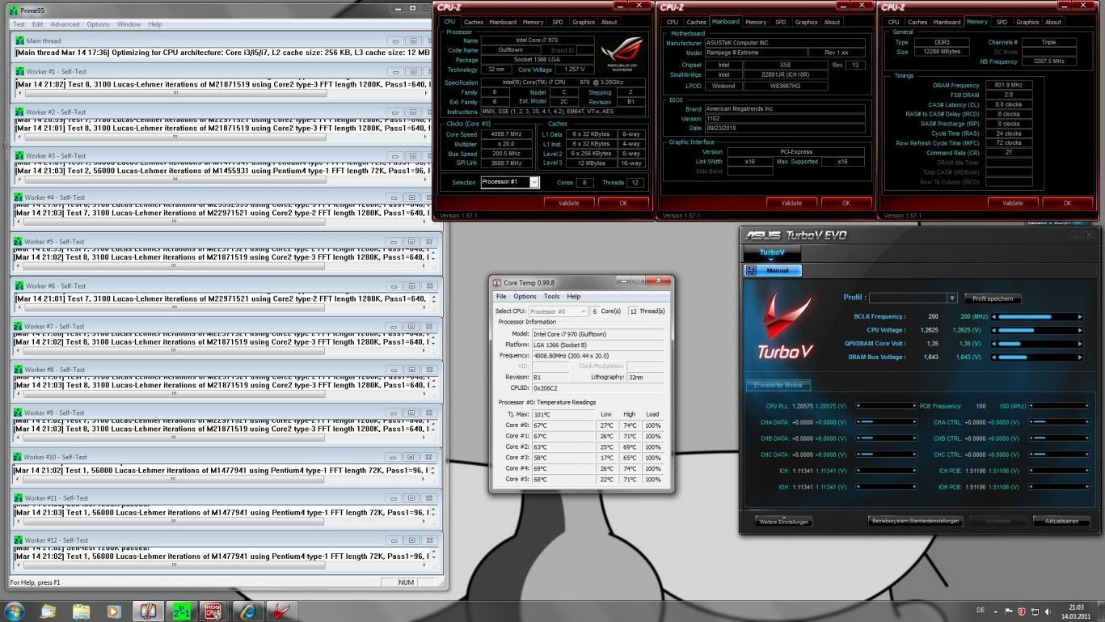Click the BCLK Frequency slider track

[1037, 317]
